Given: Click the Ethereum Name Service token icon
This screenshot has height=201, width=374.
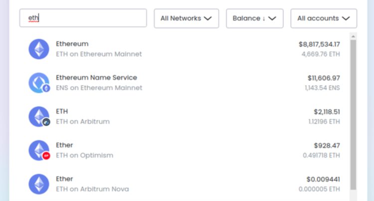Looking at the screenshot, I should point(39,83).
